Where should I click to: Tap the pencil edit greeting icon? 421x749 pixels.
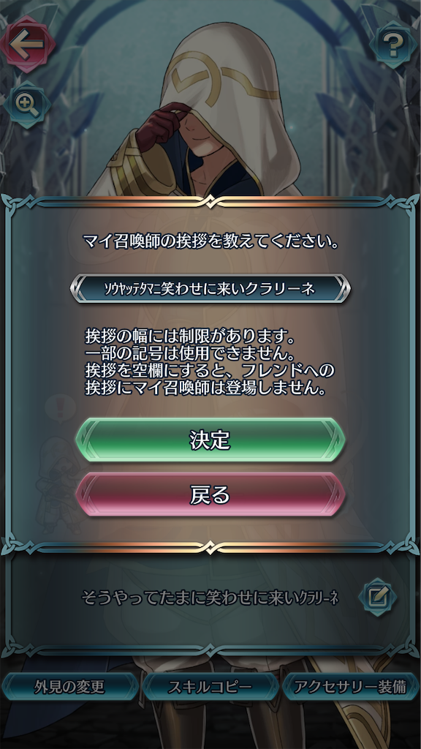tap(378, 596)
